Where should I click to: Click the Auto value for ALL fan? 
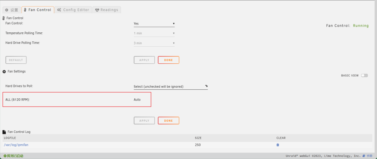click(x=137, y=99)
